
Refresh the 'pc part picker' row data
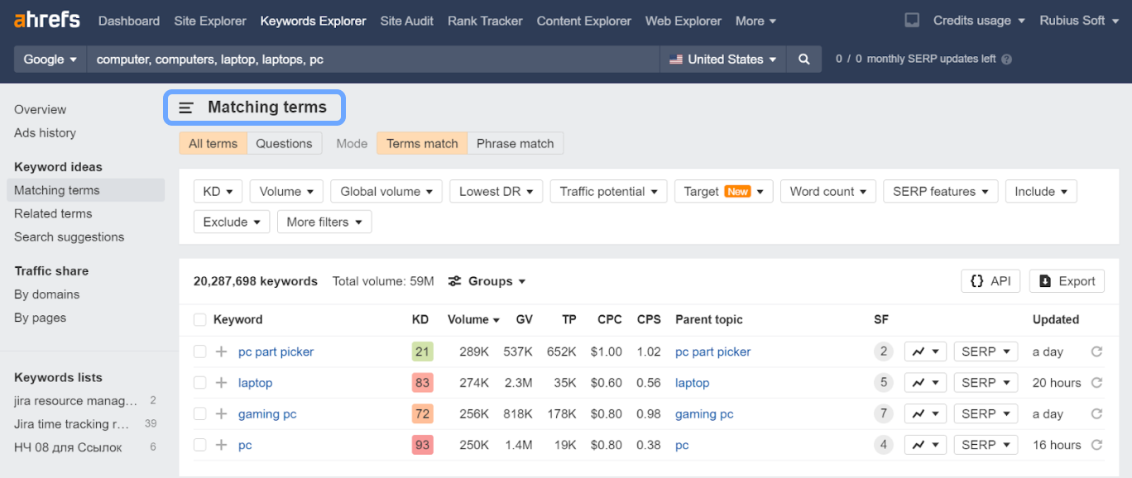coord(1096,351)
